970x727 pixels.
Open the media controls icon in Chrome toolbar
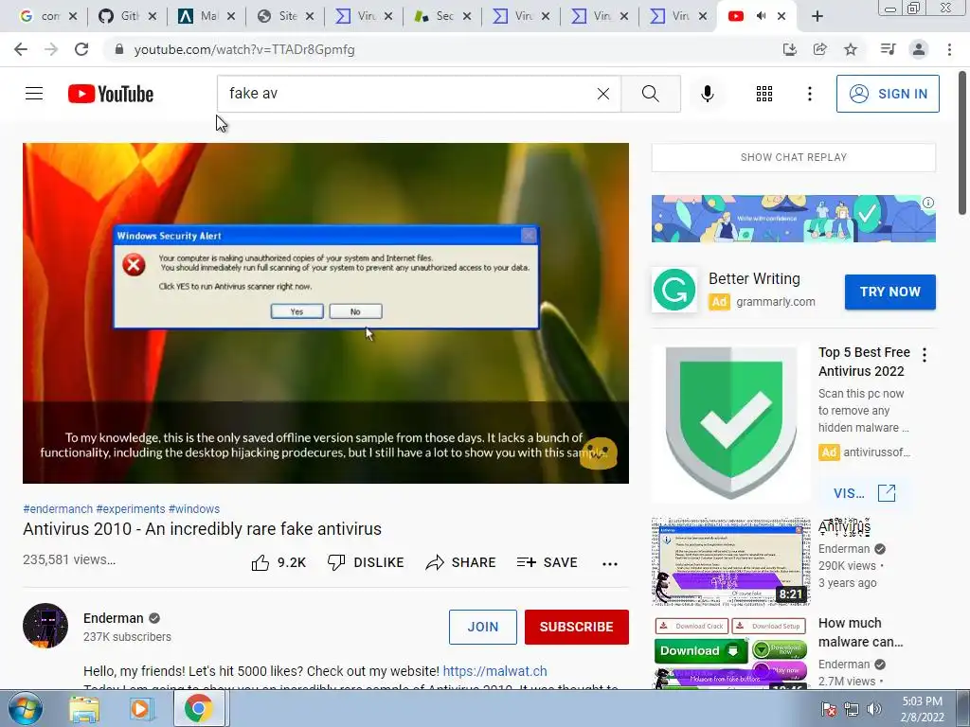(x=888, y=49)
